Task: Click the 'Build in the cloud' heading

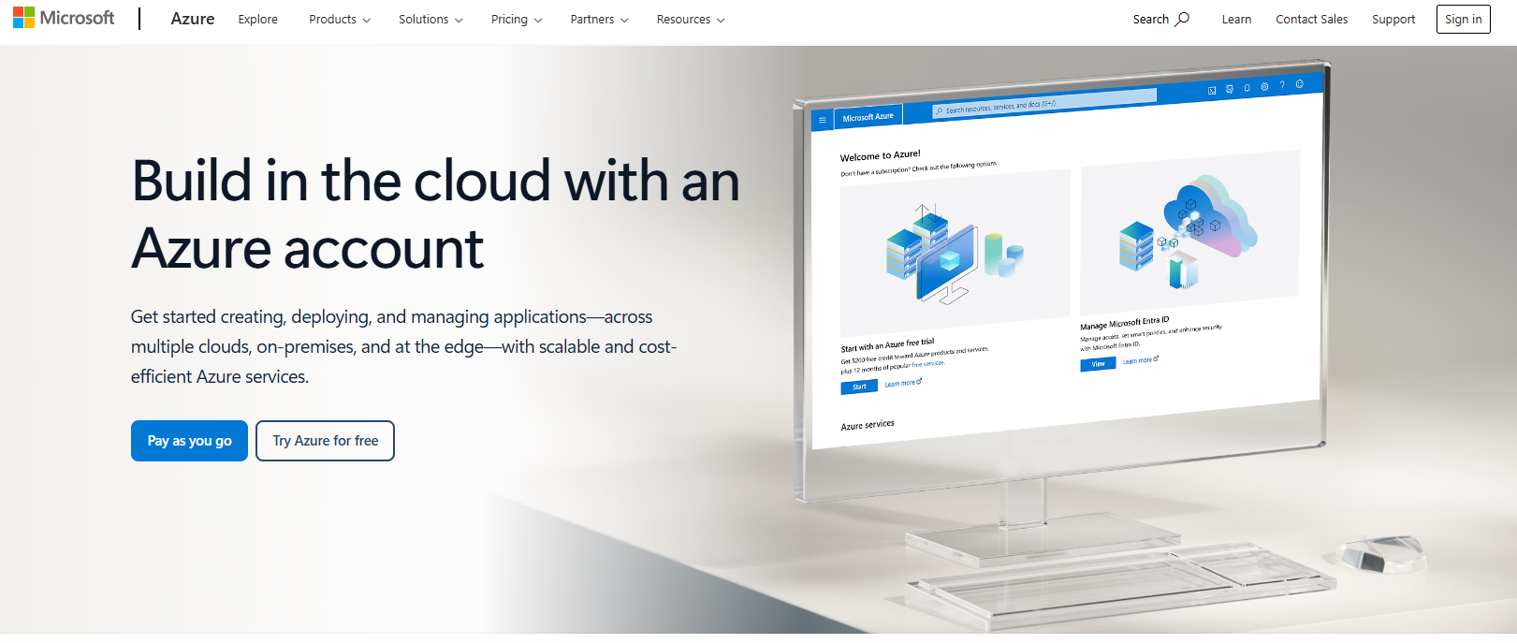Action: (435, 214)
